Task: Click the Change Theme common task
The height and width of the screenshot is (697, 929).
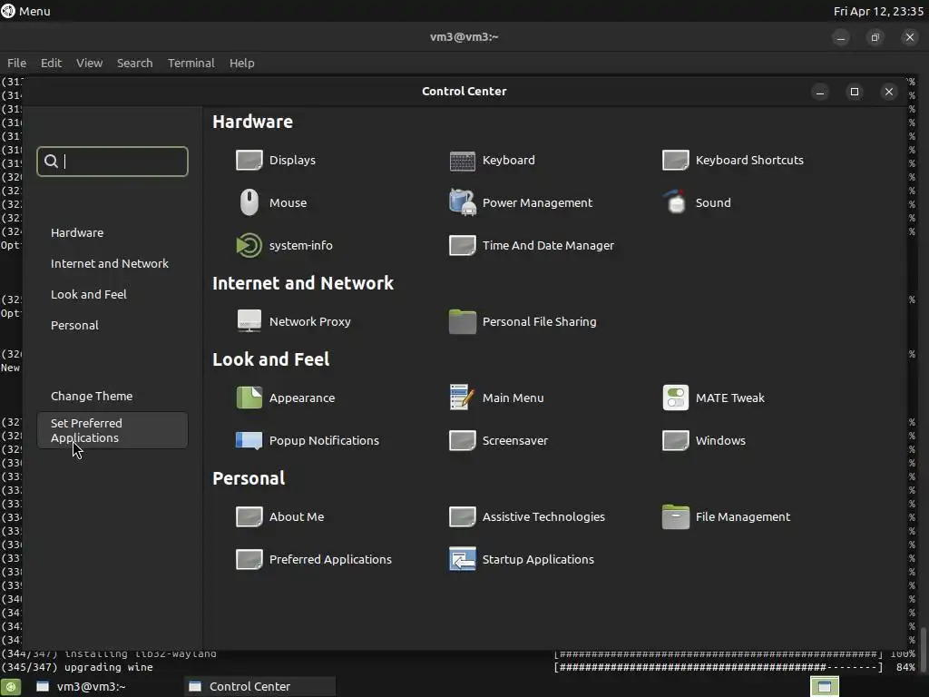Action: pyautogui.click(x=92, y=396)
